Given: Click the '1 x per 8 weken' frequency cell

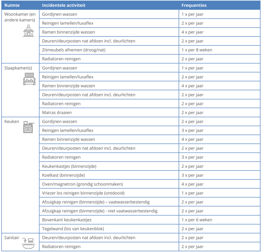Looking at the screenshot, I should coord(197,50).
